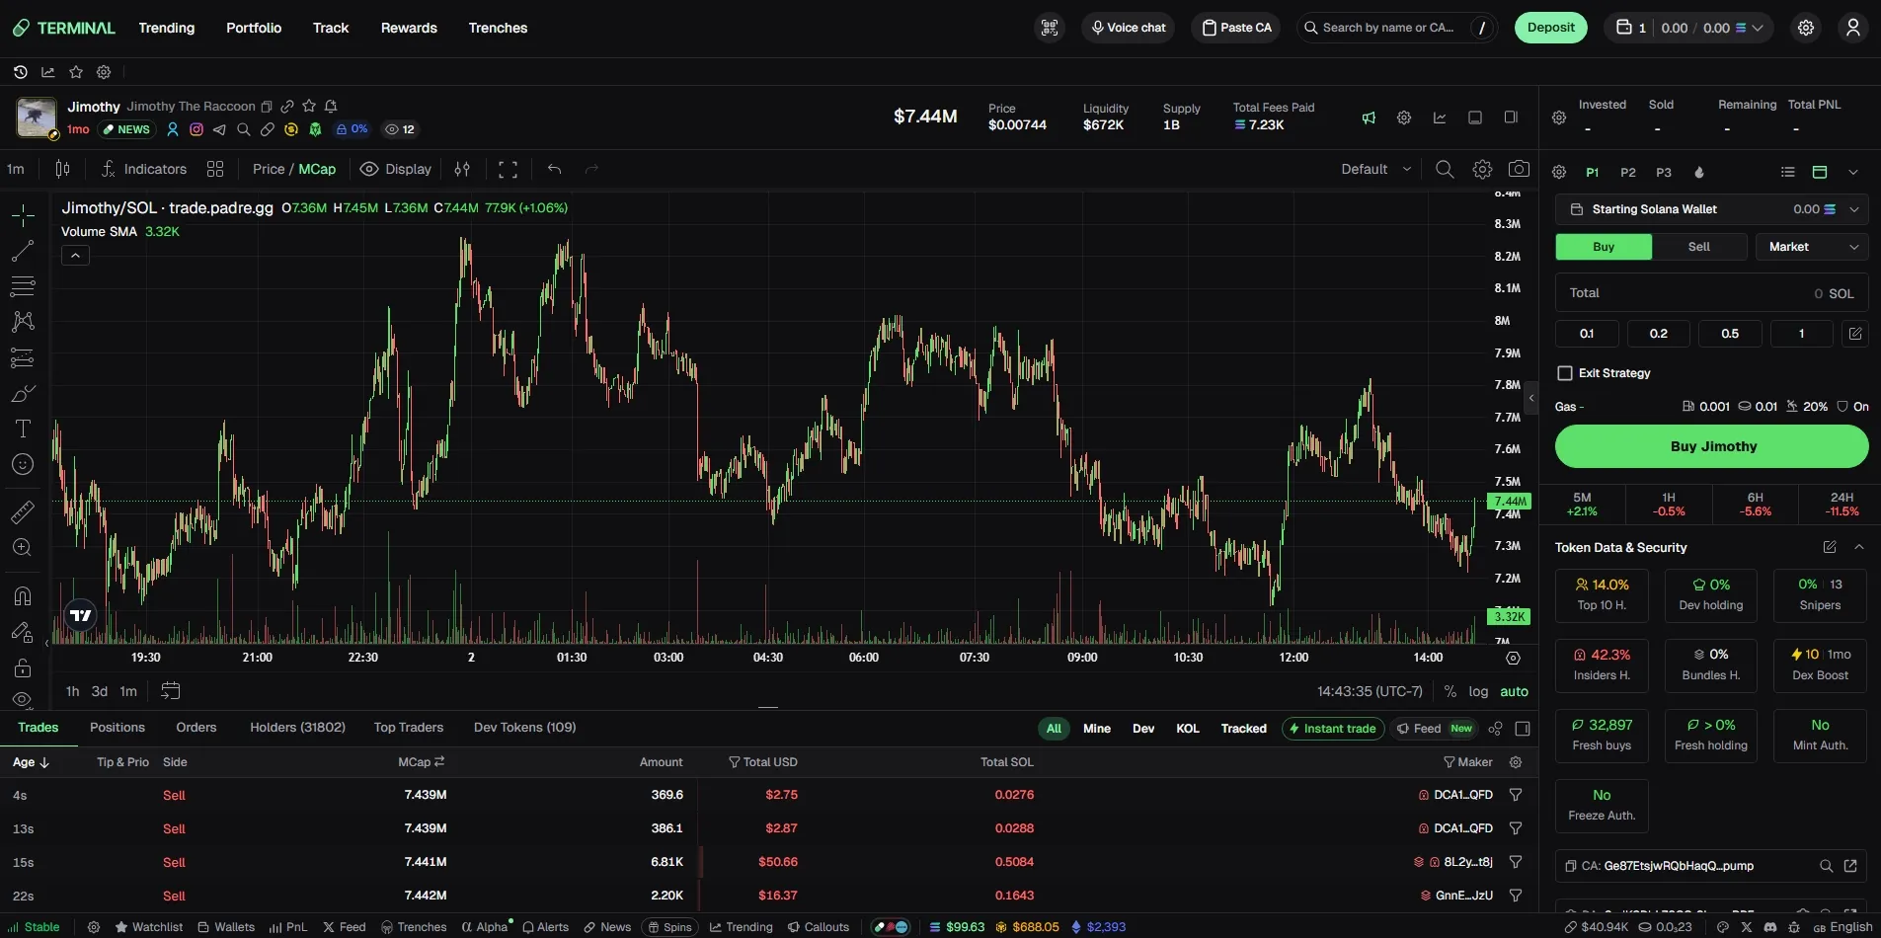Image resolution: width=1881 pixels, height=938 pixels.
Task: Open the Market order type dropdown
Action: pos(1812,247)
